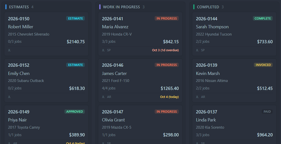
Task: Click the $964.20 total amount
Action: tap(265, 135)
